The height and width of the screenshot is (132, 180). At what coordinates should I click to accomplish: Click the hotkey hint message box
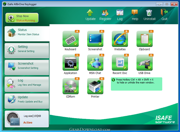(136, 84)
